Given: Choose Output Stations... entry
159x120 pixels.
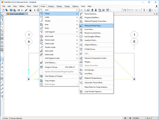Looking at the screenshot, I should click(96, 45).
